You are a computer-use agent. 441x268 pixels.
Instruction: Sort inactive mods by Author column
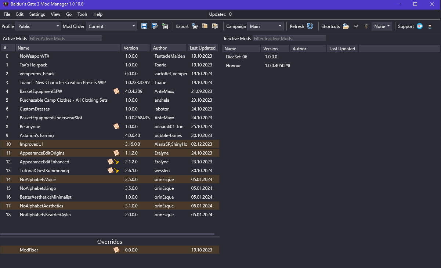pos(308,48)
